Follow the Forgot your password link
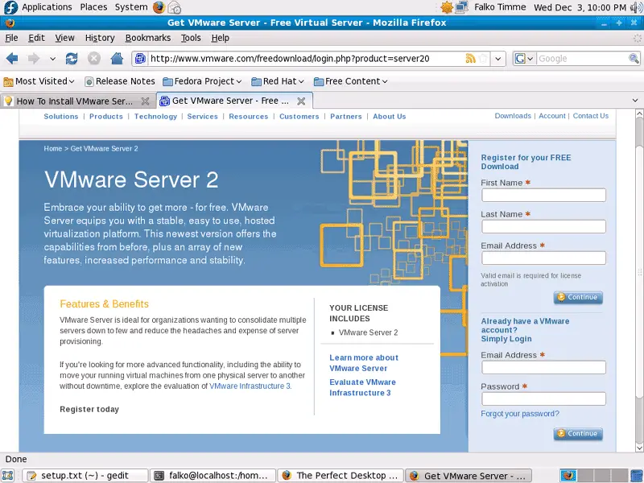The image size is (644, 483). click(520, 414)
